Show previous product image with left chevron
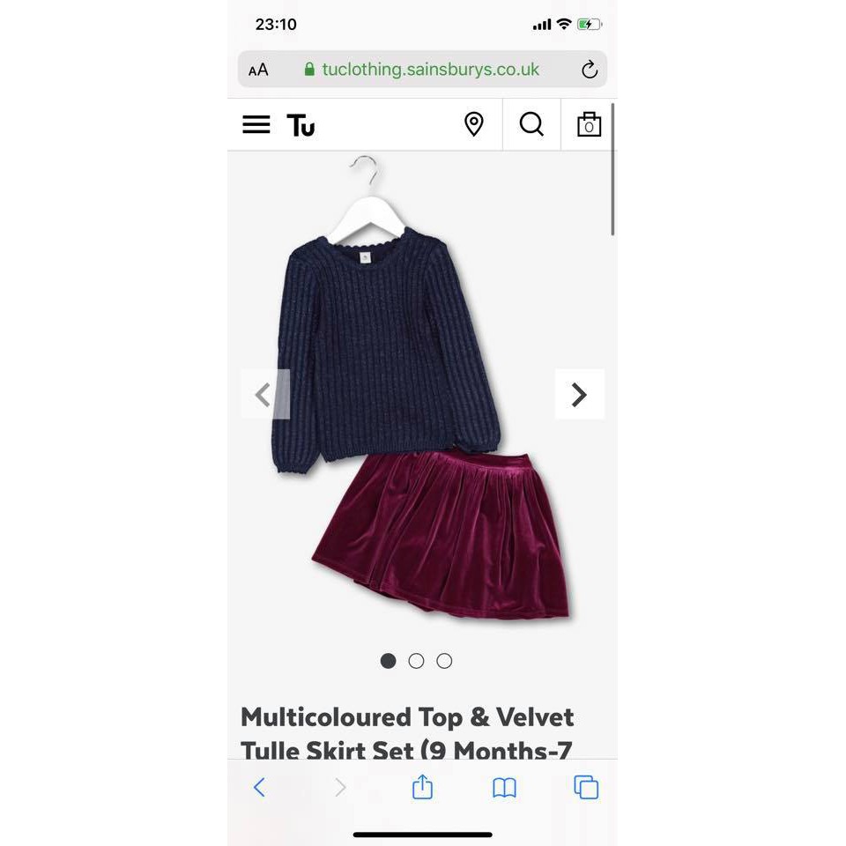Image resolution: width=846 pixels, height=846 pixels. pyautogui.click(x=265, y=395)
